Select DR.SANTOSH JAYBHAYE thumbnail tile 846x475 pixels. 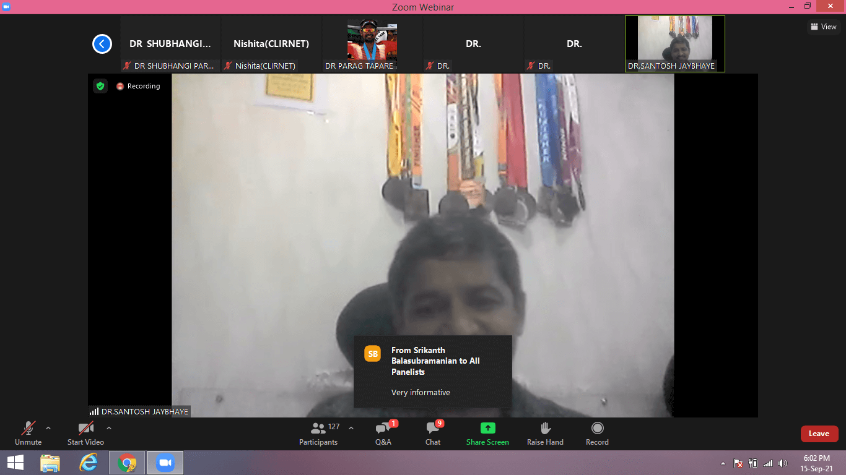point(675,44)
